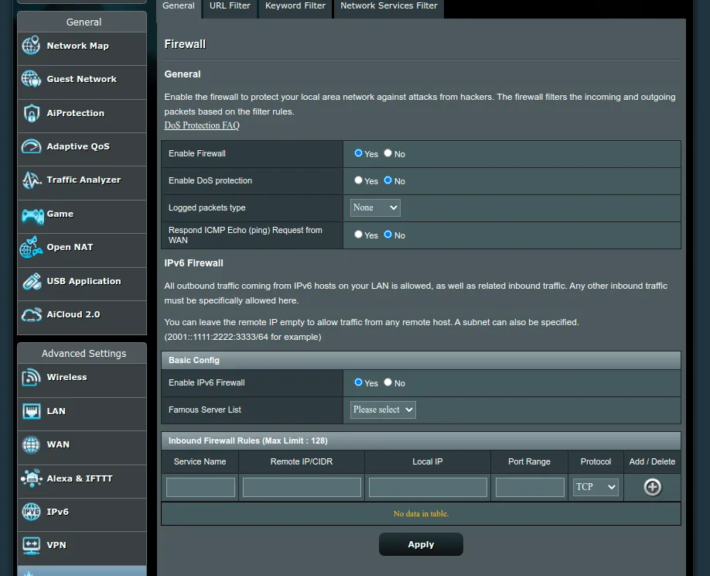Click the AiCloud 2.0 cloud icon
Screen dimensions: 710x576
tap(31, 315)
